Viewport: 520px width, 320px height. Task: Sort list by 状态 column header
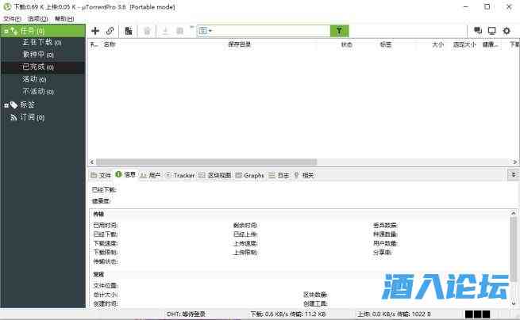tap(347, 44)
